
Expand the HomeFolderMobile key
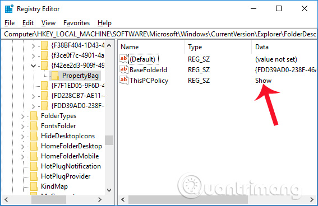pyautogui.click(x=22, y=157)
